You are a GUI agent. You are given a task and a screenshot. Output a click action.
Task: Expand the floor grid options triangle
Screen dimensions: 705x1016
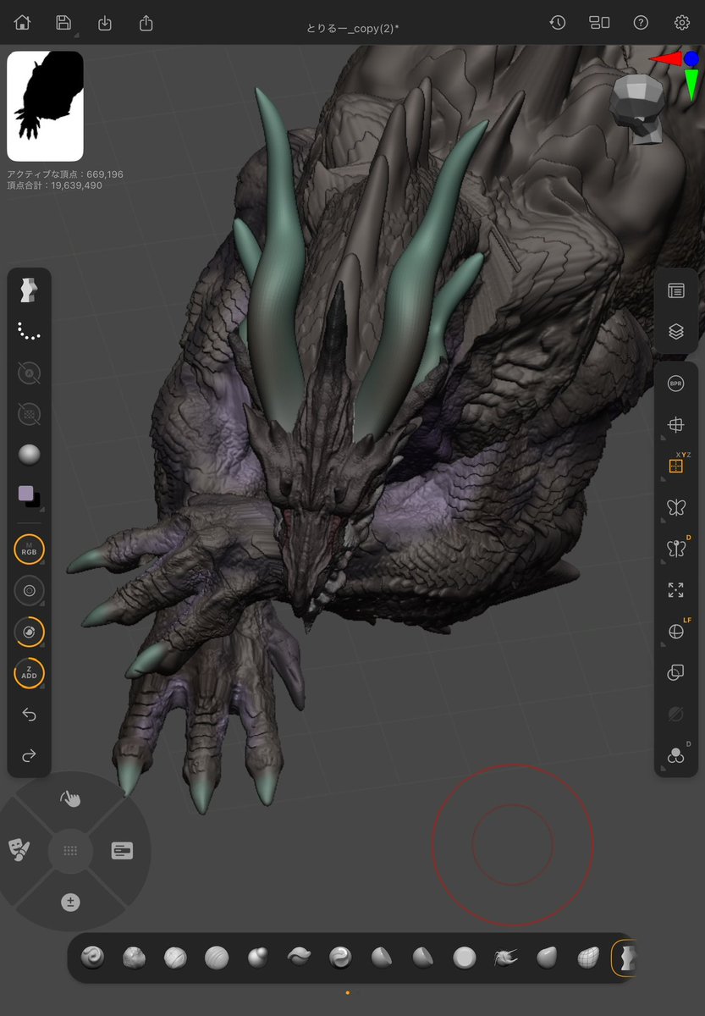point(662,478)
